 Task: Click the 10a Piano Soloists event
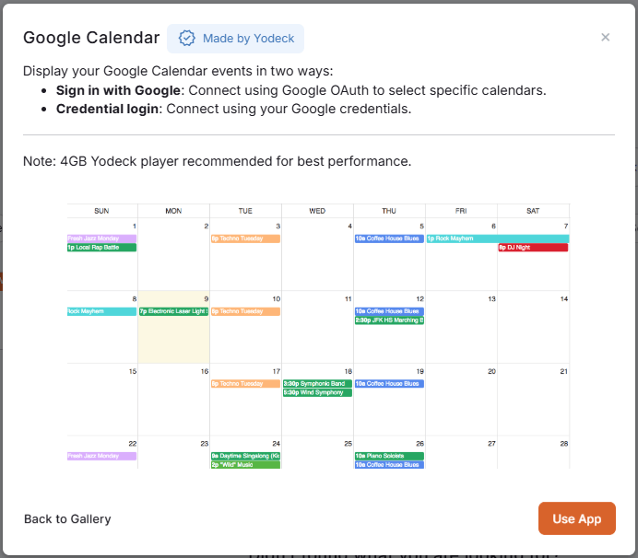(389, 456)
